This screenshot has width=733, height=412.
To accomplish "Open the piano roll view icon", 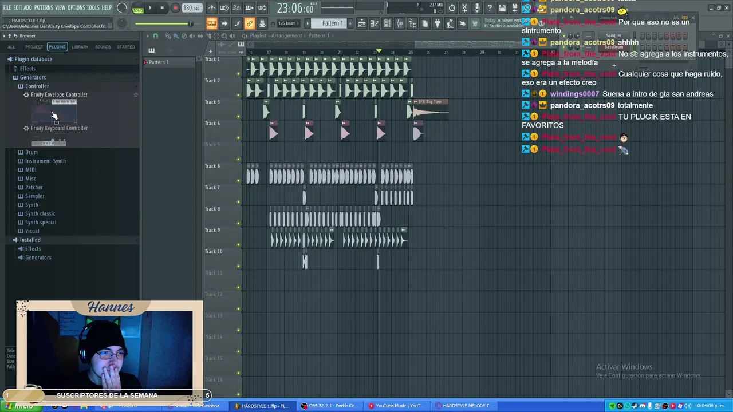I will click(x=375, y=23).
